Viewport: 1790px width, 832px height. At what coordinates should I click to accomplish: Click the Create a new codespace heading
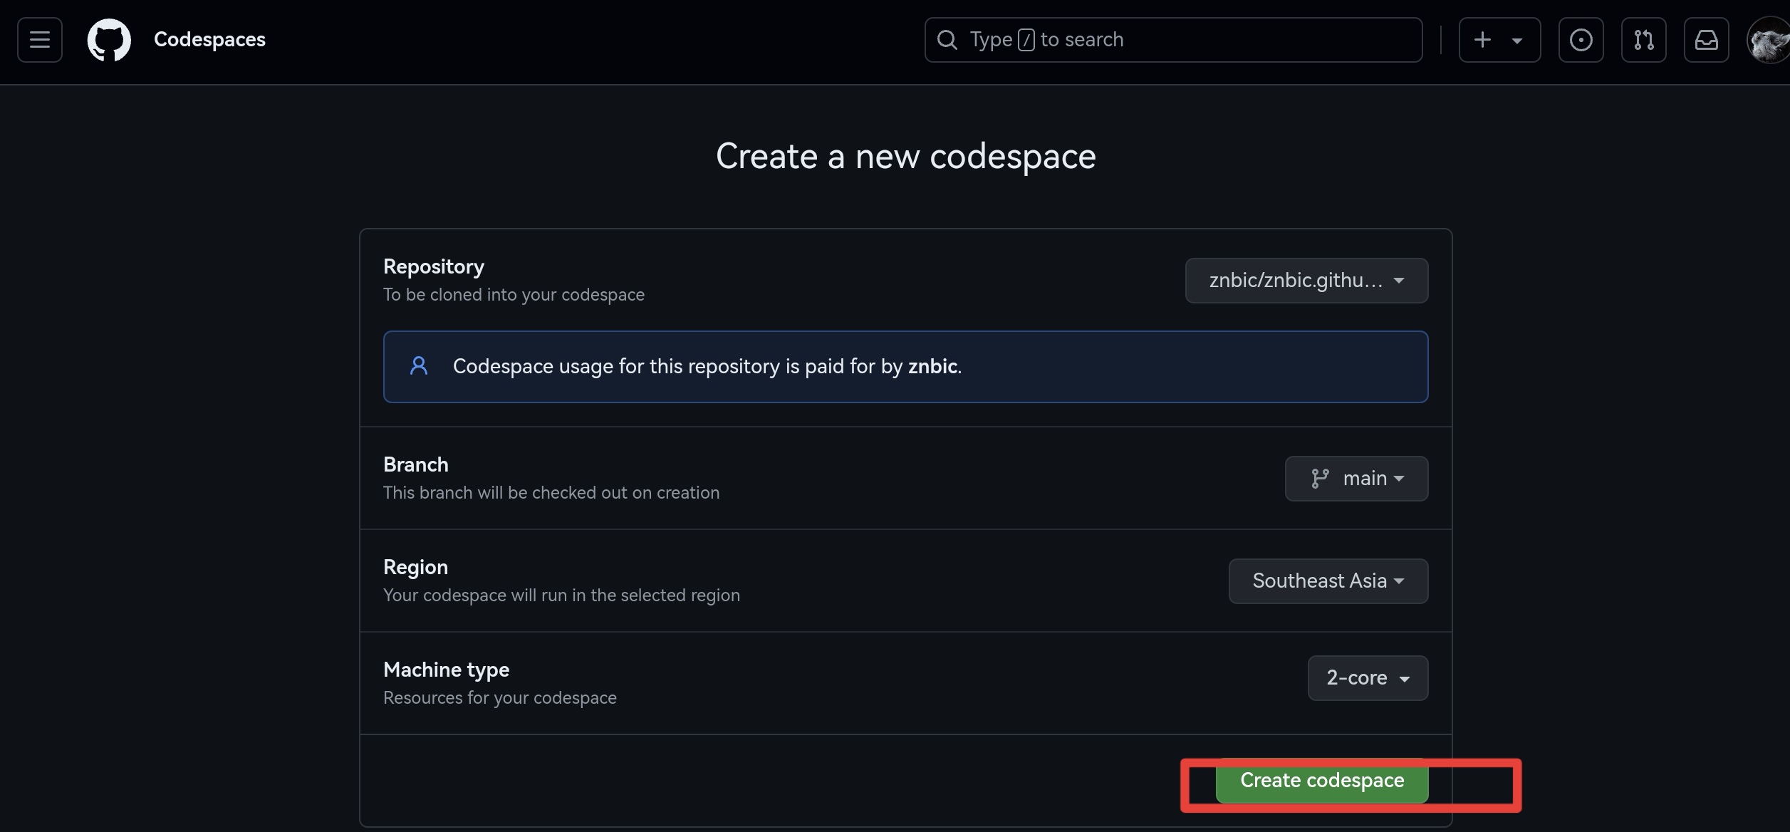point(905,156)
